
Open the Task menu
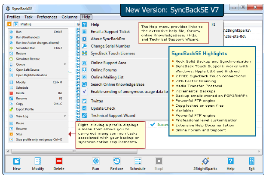pyautogui.click(x=28, y=17)
